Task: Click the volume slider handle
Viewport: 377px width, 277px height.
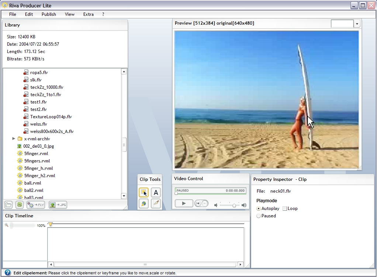Action: 234,205
